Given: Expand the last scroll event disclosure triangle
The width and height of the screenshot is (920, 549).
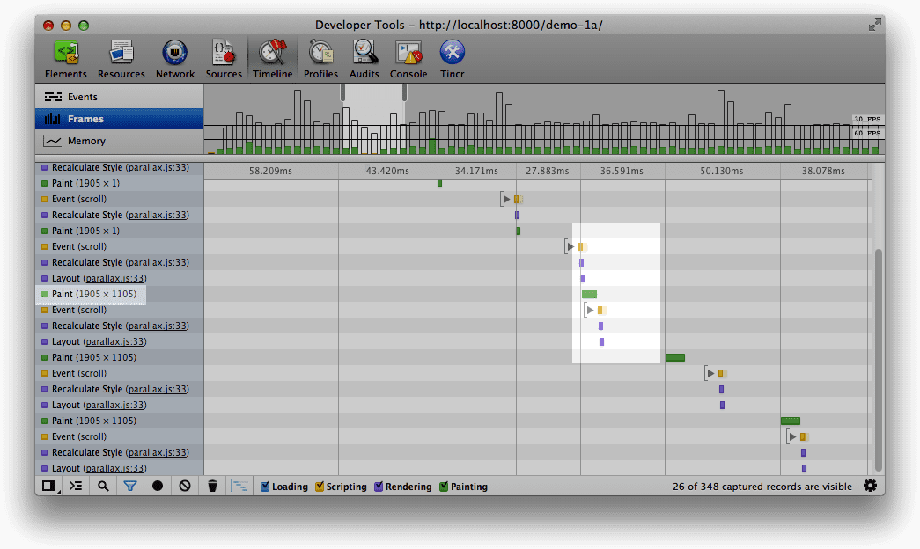Looking at the screenshot, I should (x=792, y=437).
